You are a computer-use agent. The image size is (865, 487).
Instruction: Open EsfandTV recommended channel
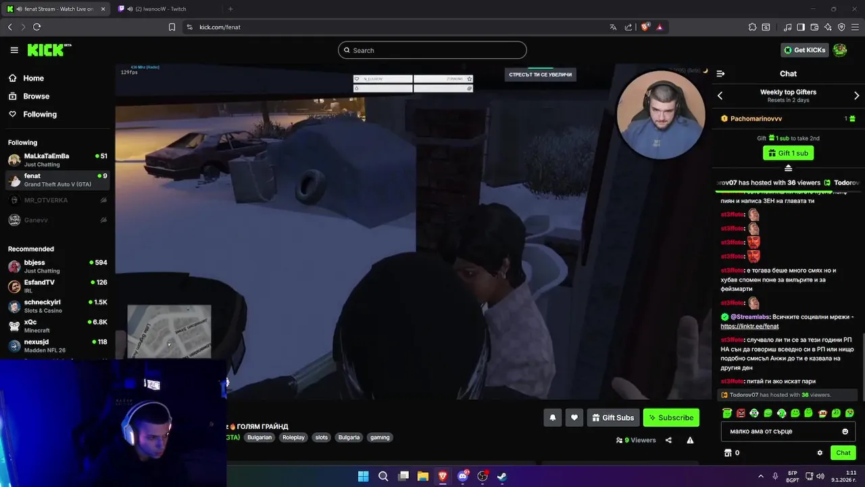click(57, 286)
